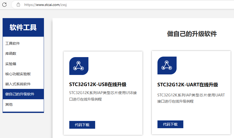Click the STC32G12K-USB在线升级 title
Image resolution: width=234 pixels, height=138 pixels.
point(98,85)
